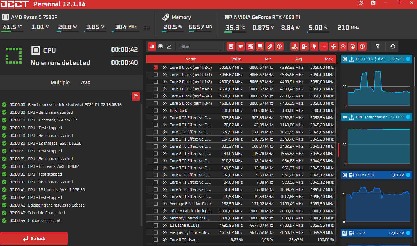Open info for the GPU Temperature graph
Screen dimensions: 417x246
(x=408, y=117)
